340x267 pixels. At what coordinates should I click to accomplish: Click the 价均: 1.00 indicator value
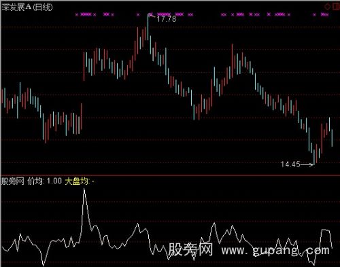(45, 181)
